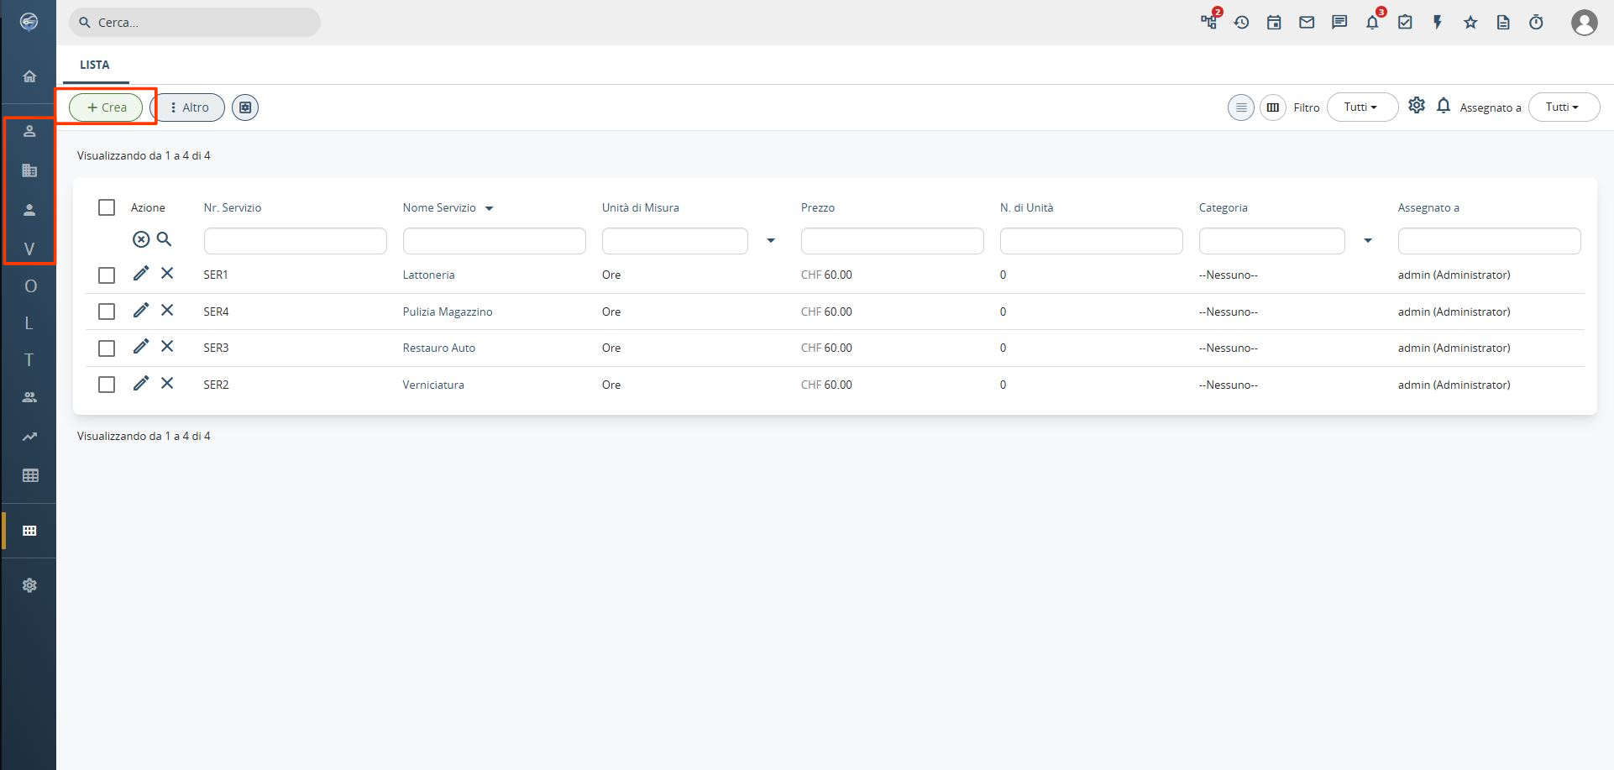Expand the Filtro Tutti dropdown
Image resolution: width=1614 pixels, height=770 pixels.
tap(1361, 107)
